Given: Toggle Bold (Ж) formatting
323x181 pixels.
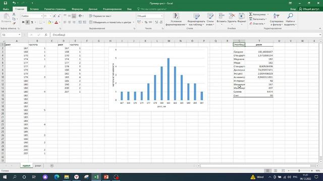Looking at the screenshot, I should pos(23,22).
